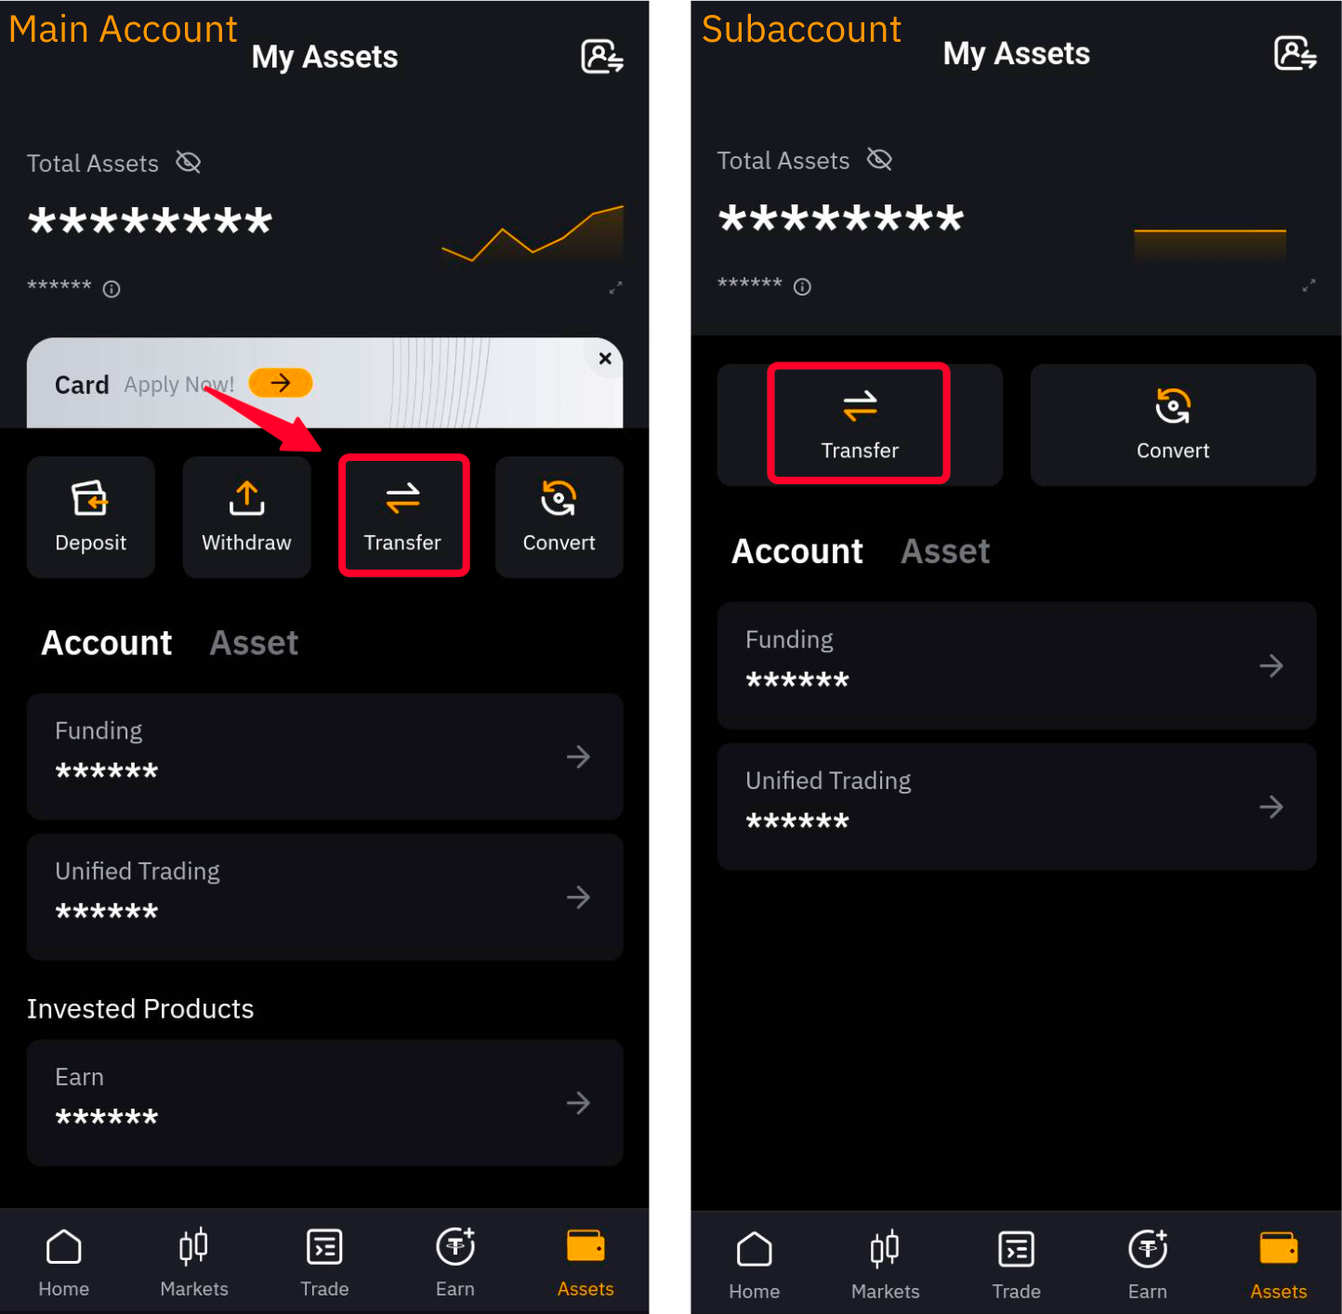Switch account icon at top of Subaccount
Screen dimensions: 1342x1314
point(1295,53)
